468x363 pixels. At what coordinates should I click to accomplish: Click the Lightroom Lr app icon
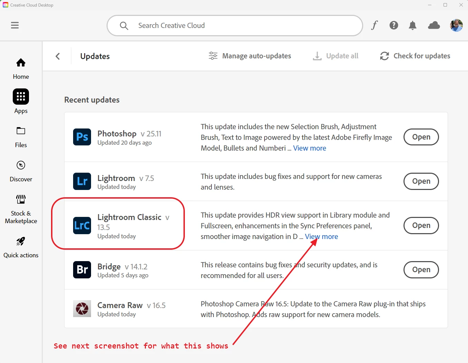82,181
